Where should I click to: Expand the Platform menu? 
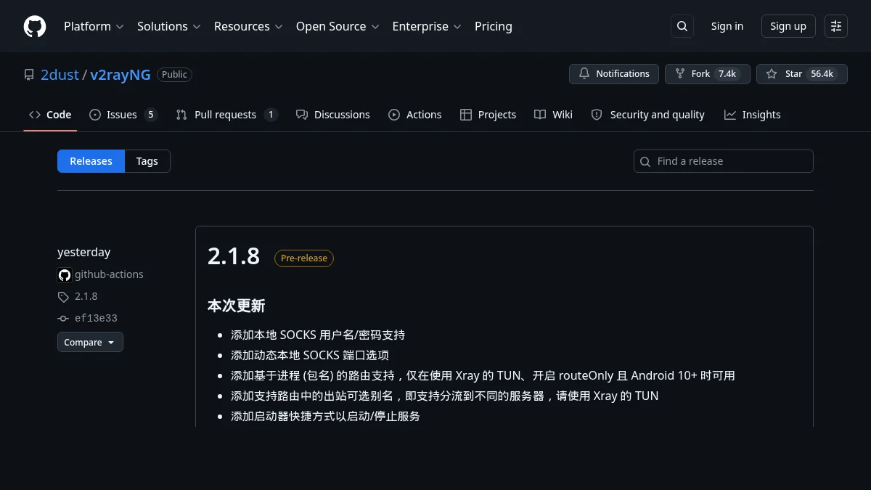pyautogui.click(x=94, y=26)
